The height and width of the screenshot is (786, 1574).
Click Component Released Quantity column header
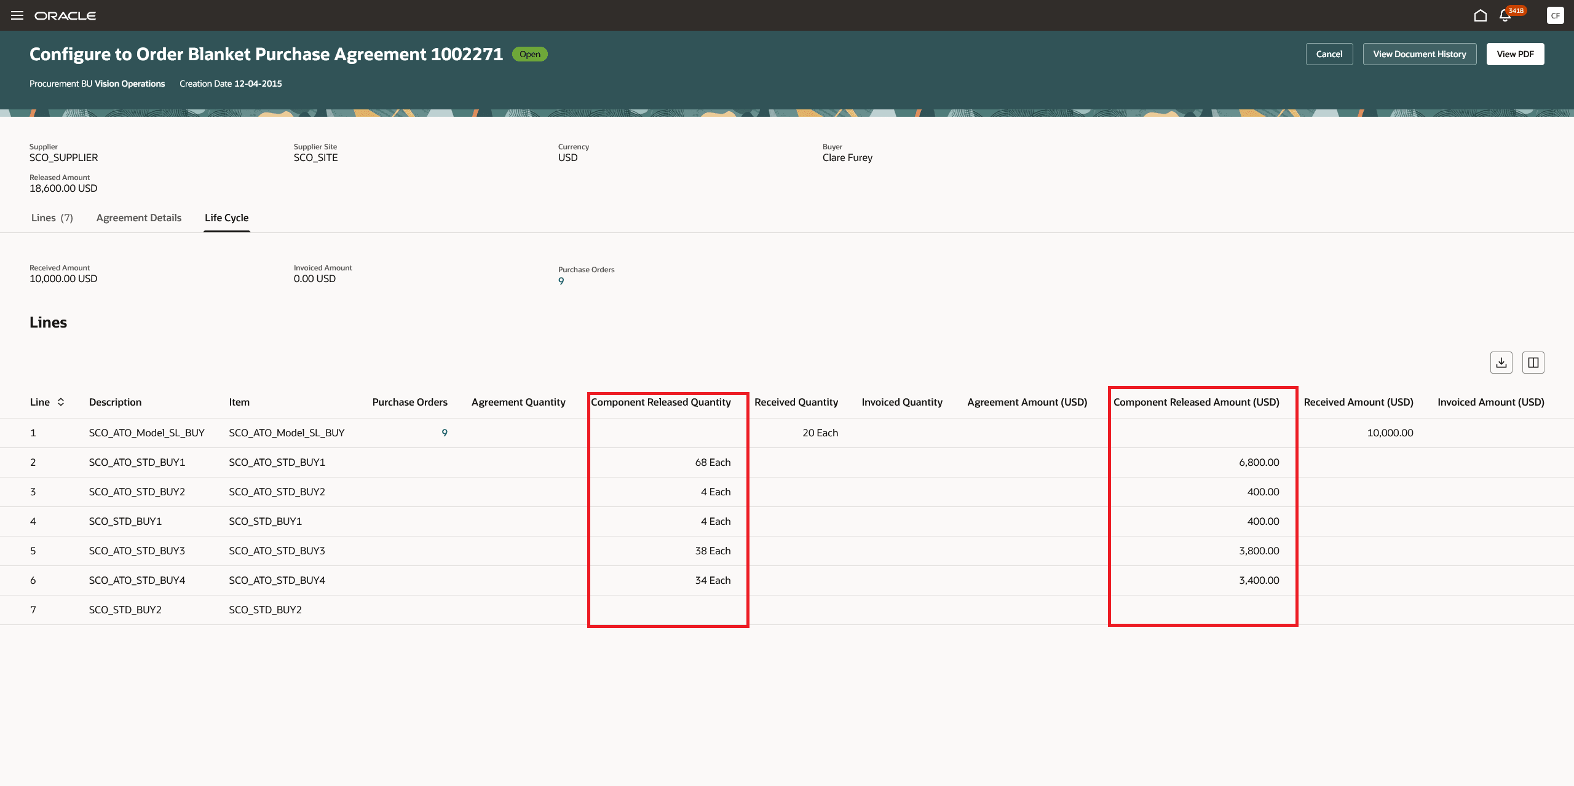[x=660, y=402]
